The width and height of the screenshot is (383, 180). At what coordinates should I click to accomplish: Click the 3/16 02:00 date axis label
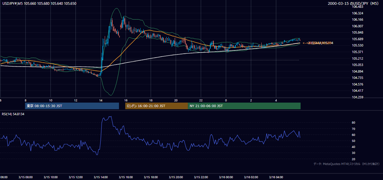(x=251, y=177)
